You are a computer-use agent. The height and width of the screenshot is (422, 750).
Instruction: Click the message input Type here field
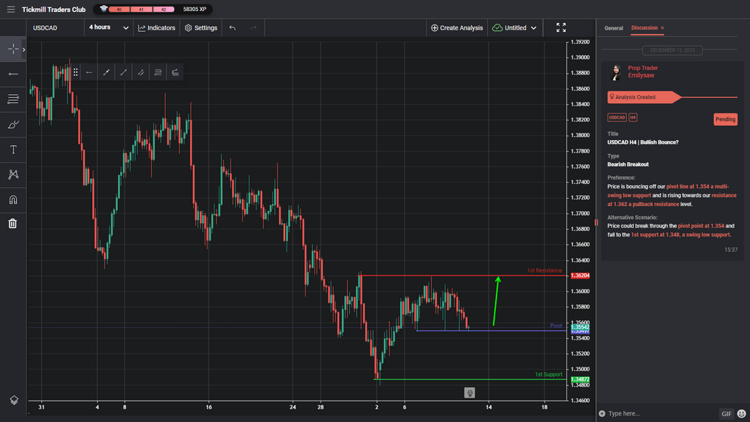coord(662,413)
